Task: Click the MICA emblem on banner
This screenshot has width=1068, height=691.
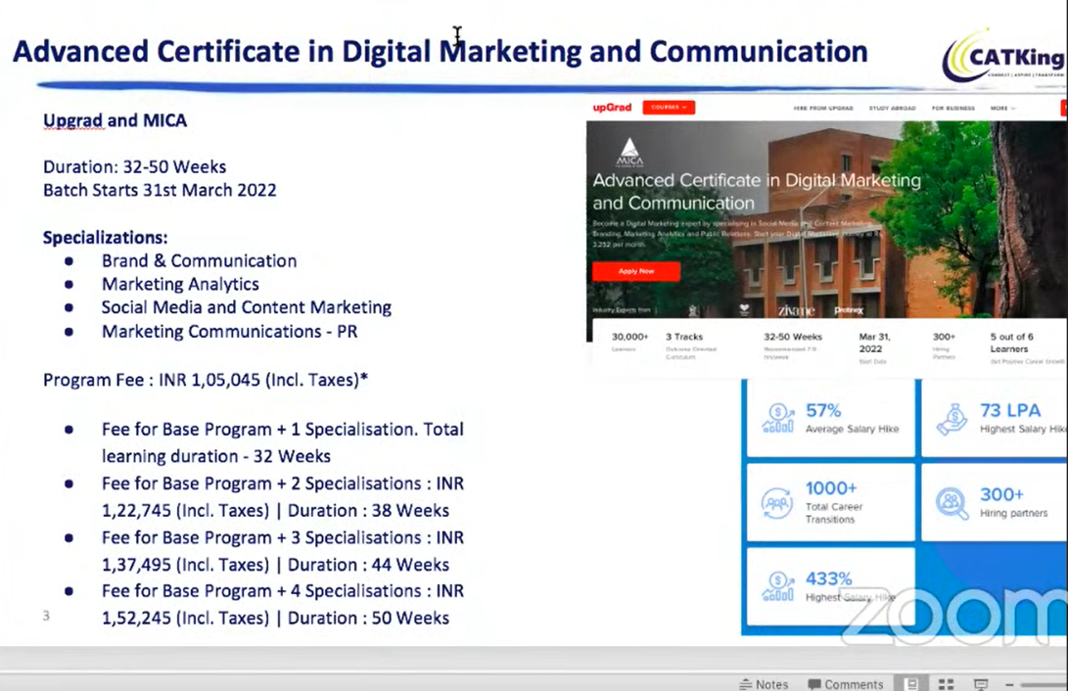Action: (629, 153)
